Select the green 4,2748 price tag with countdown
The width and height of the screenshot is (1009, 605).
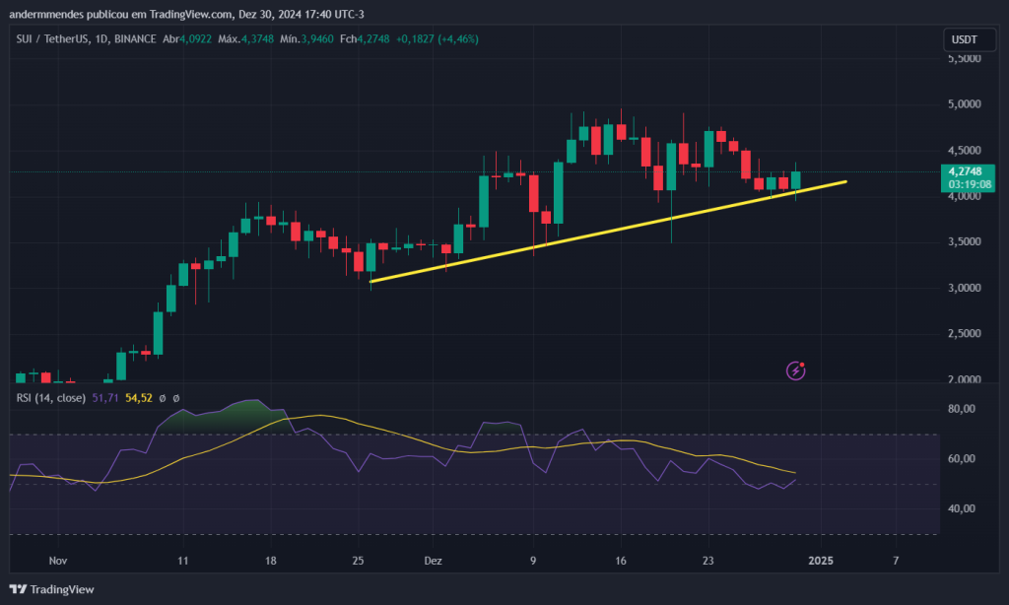(968, 178)
